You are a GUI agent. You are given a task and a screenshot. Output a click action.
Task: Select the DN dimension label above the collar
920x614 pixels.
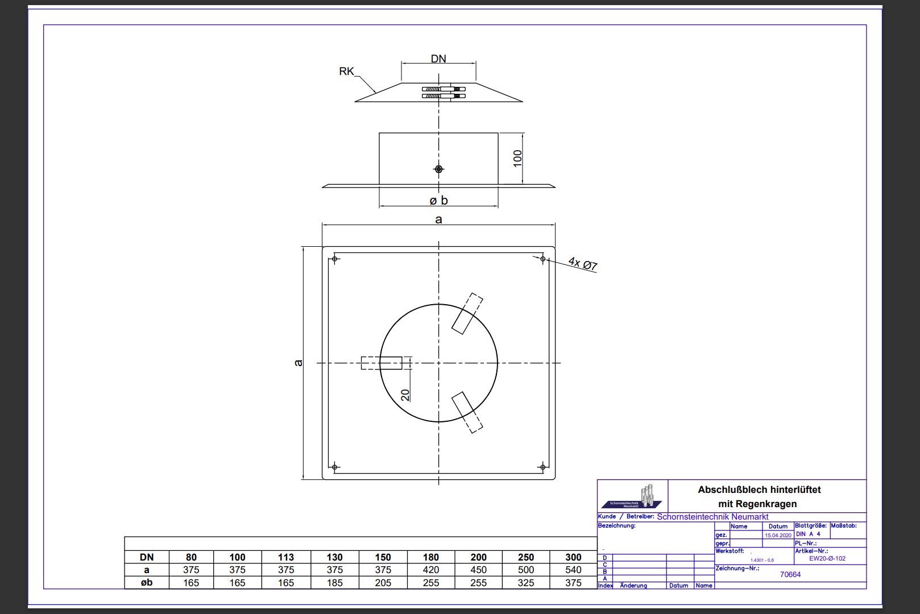tap(438, 59)
